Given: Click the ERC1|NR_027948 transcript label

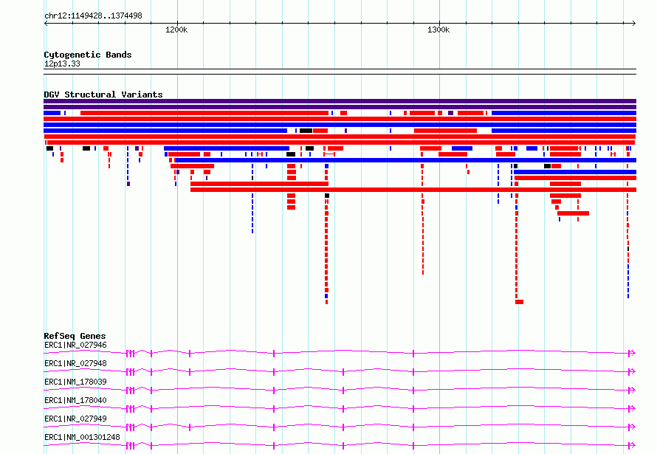Looking at the screenshot, I should pos(75,363).
